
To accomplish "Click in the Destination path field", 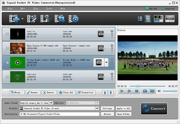I will (x=59, y=114).
